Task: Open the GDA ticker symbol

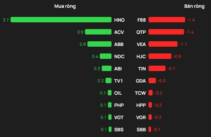Action: tap(141, 81)
